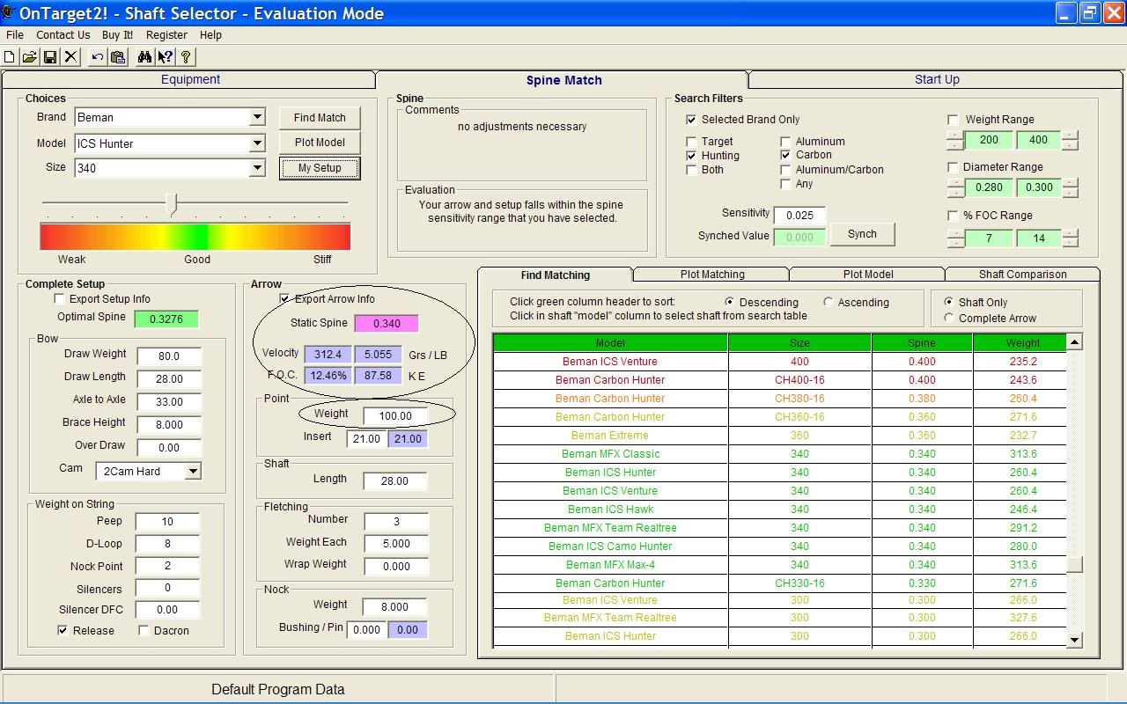
Task: Click the New file toolbar icon
Action: pos(10,57)
